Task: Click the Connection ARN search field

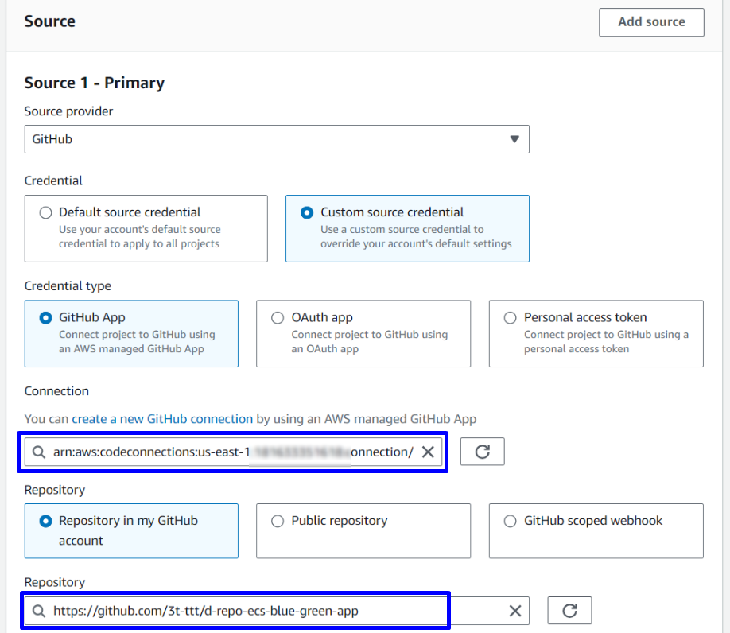Action: (x=231, y=452)
